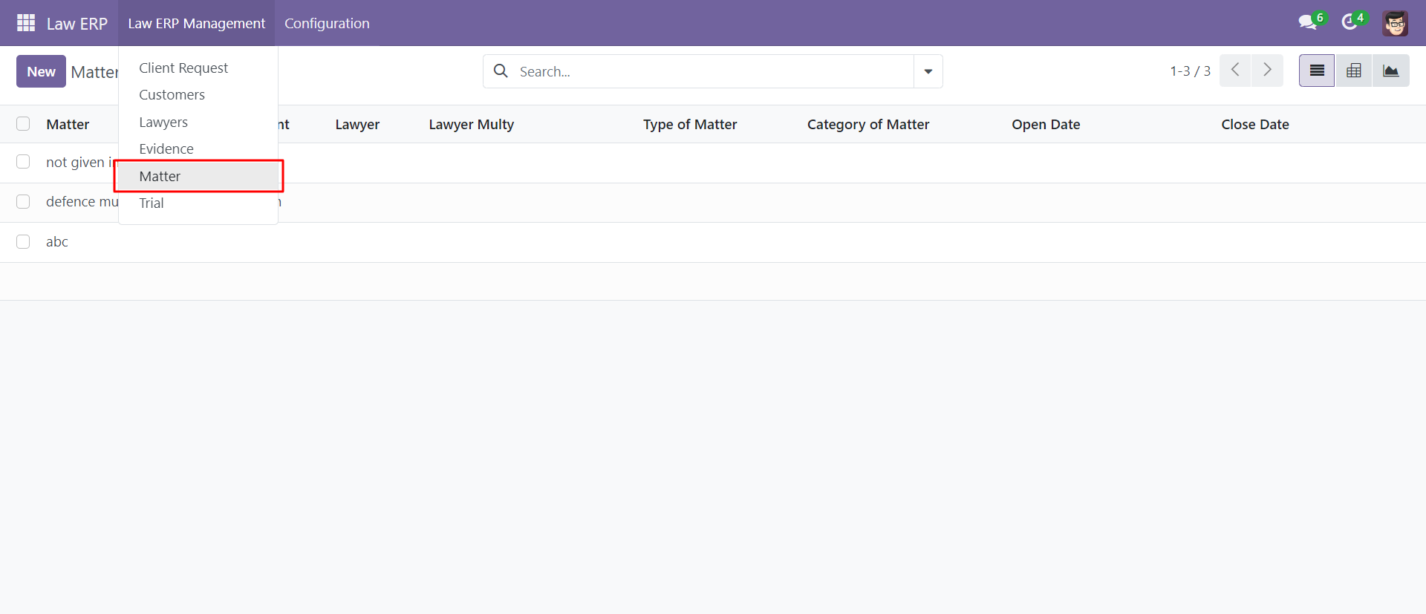Sort by Type of Matter column
The height and width of the screenshot is (614, 1426).
(x=690, y=125)
